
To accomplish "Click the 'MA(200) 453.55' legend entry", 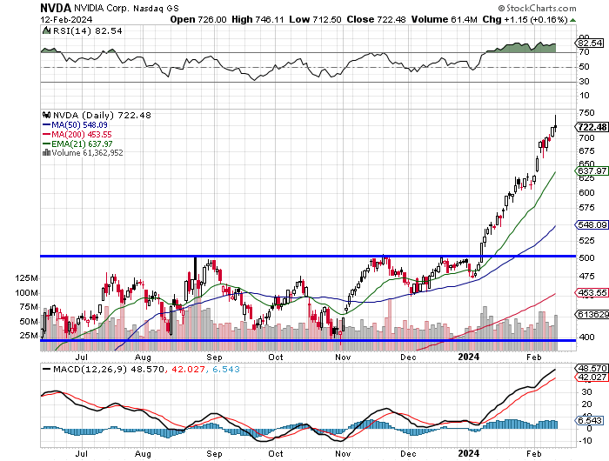I will (82, 134).
